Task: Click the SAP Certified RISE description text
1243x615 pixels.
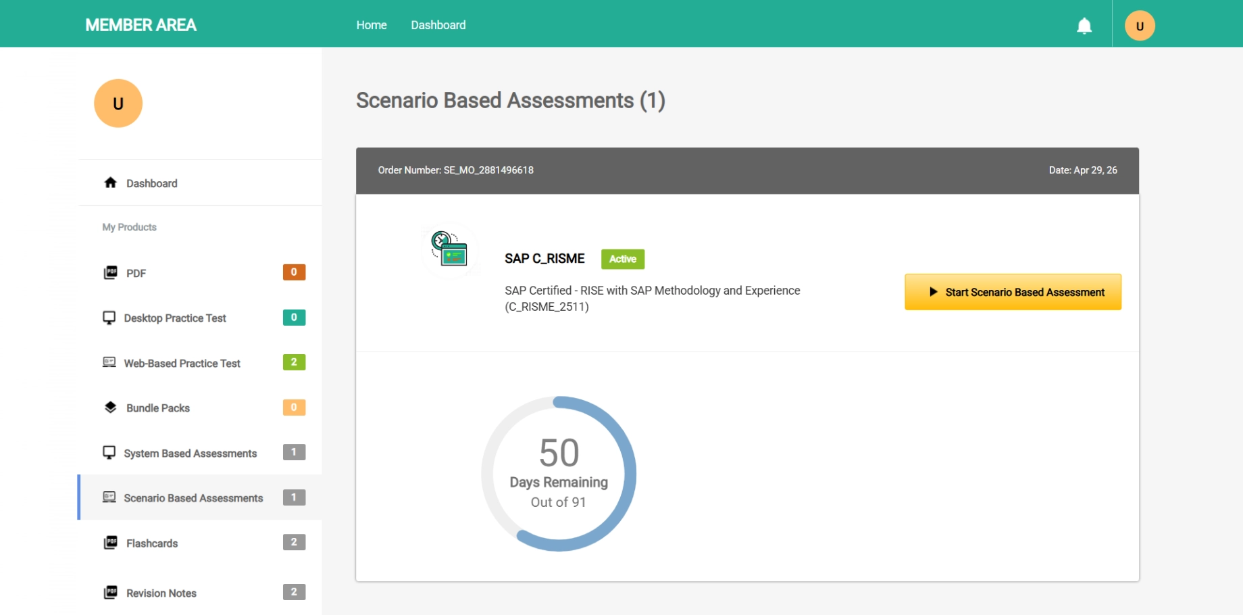Action: click(653, 298)
